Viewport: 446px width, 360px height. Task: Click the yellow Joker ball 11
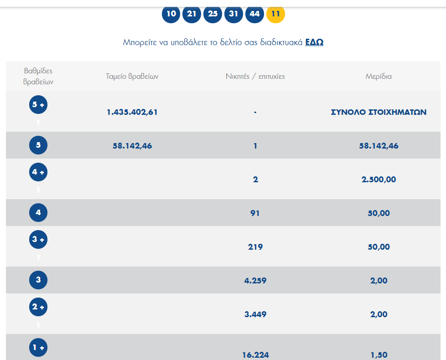275,14
